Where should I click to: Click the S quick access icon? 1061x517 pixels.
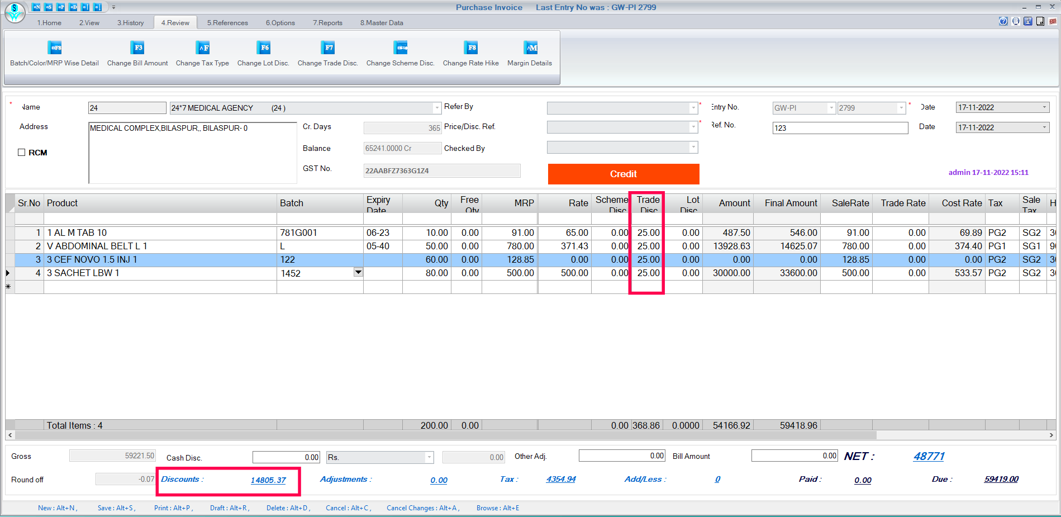pyautogui.click(x=49, y=7)
